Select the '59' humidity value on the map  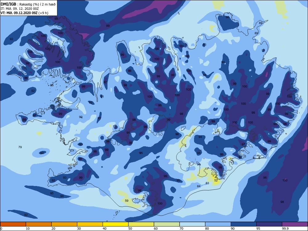(127, 201)
